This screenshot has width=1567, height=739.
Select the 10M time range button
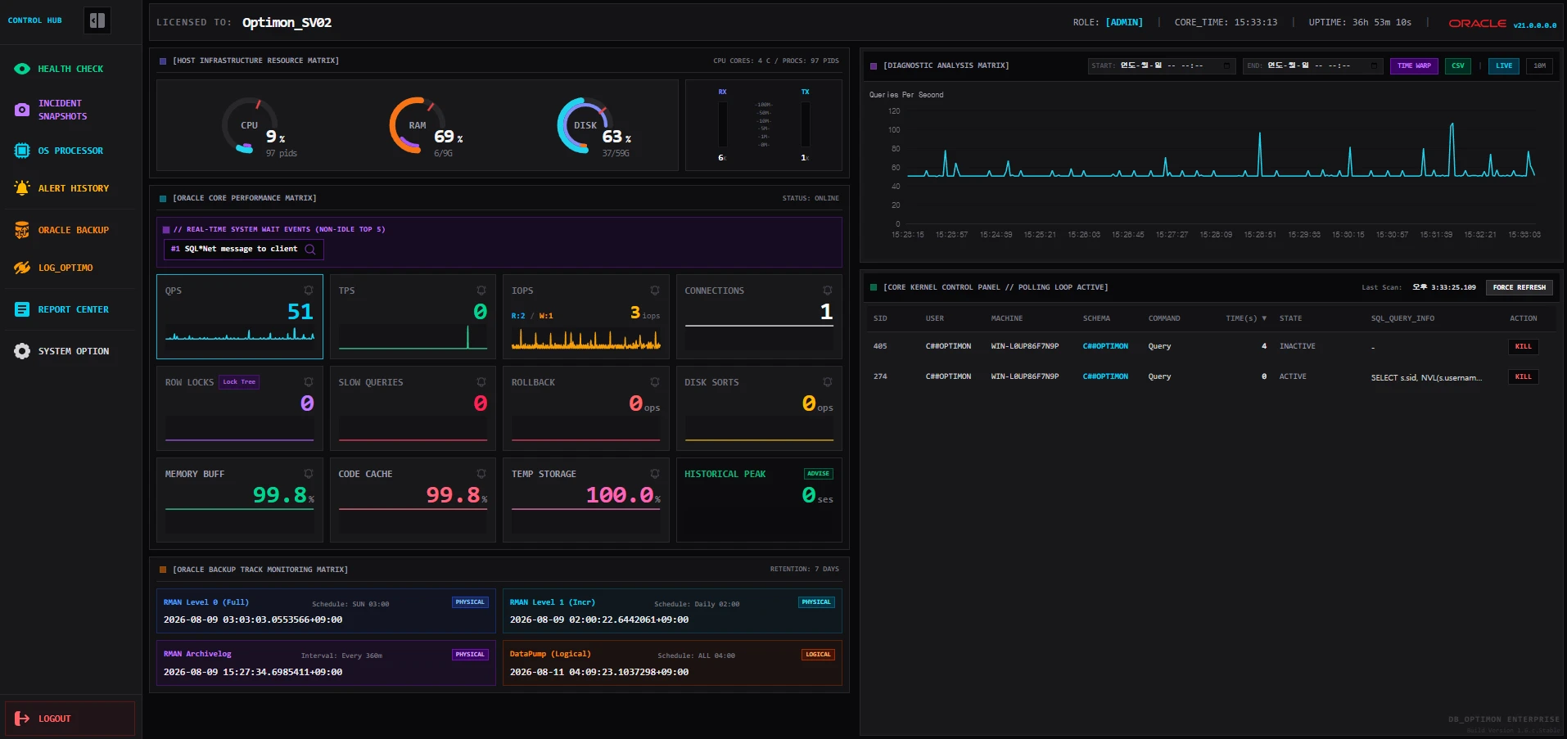(1540, 66)
